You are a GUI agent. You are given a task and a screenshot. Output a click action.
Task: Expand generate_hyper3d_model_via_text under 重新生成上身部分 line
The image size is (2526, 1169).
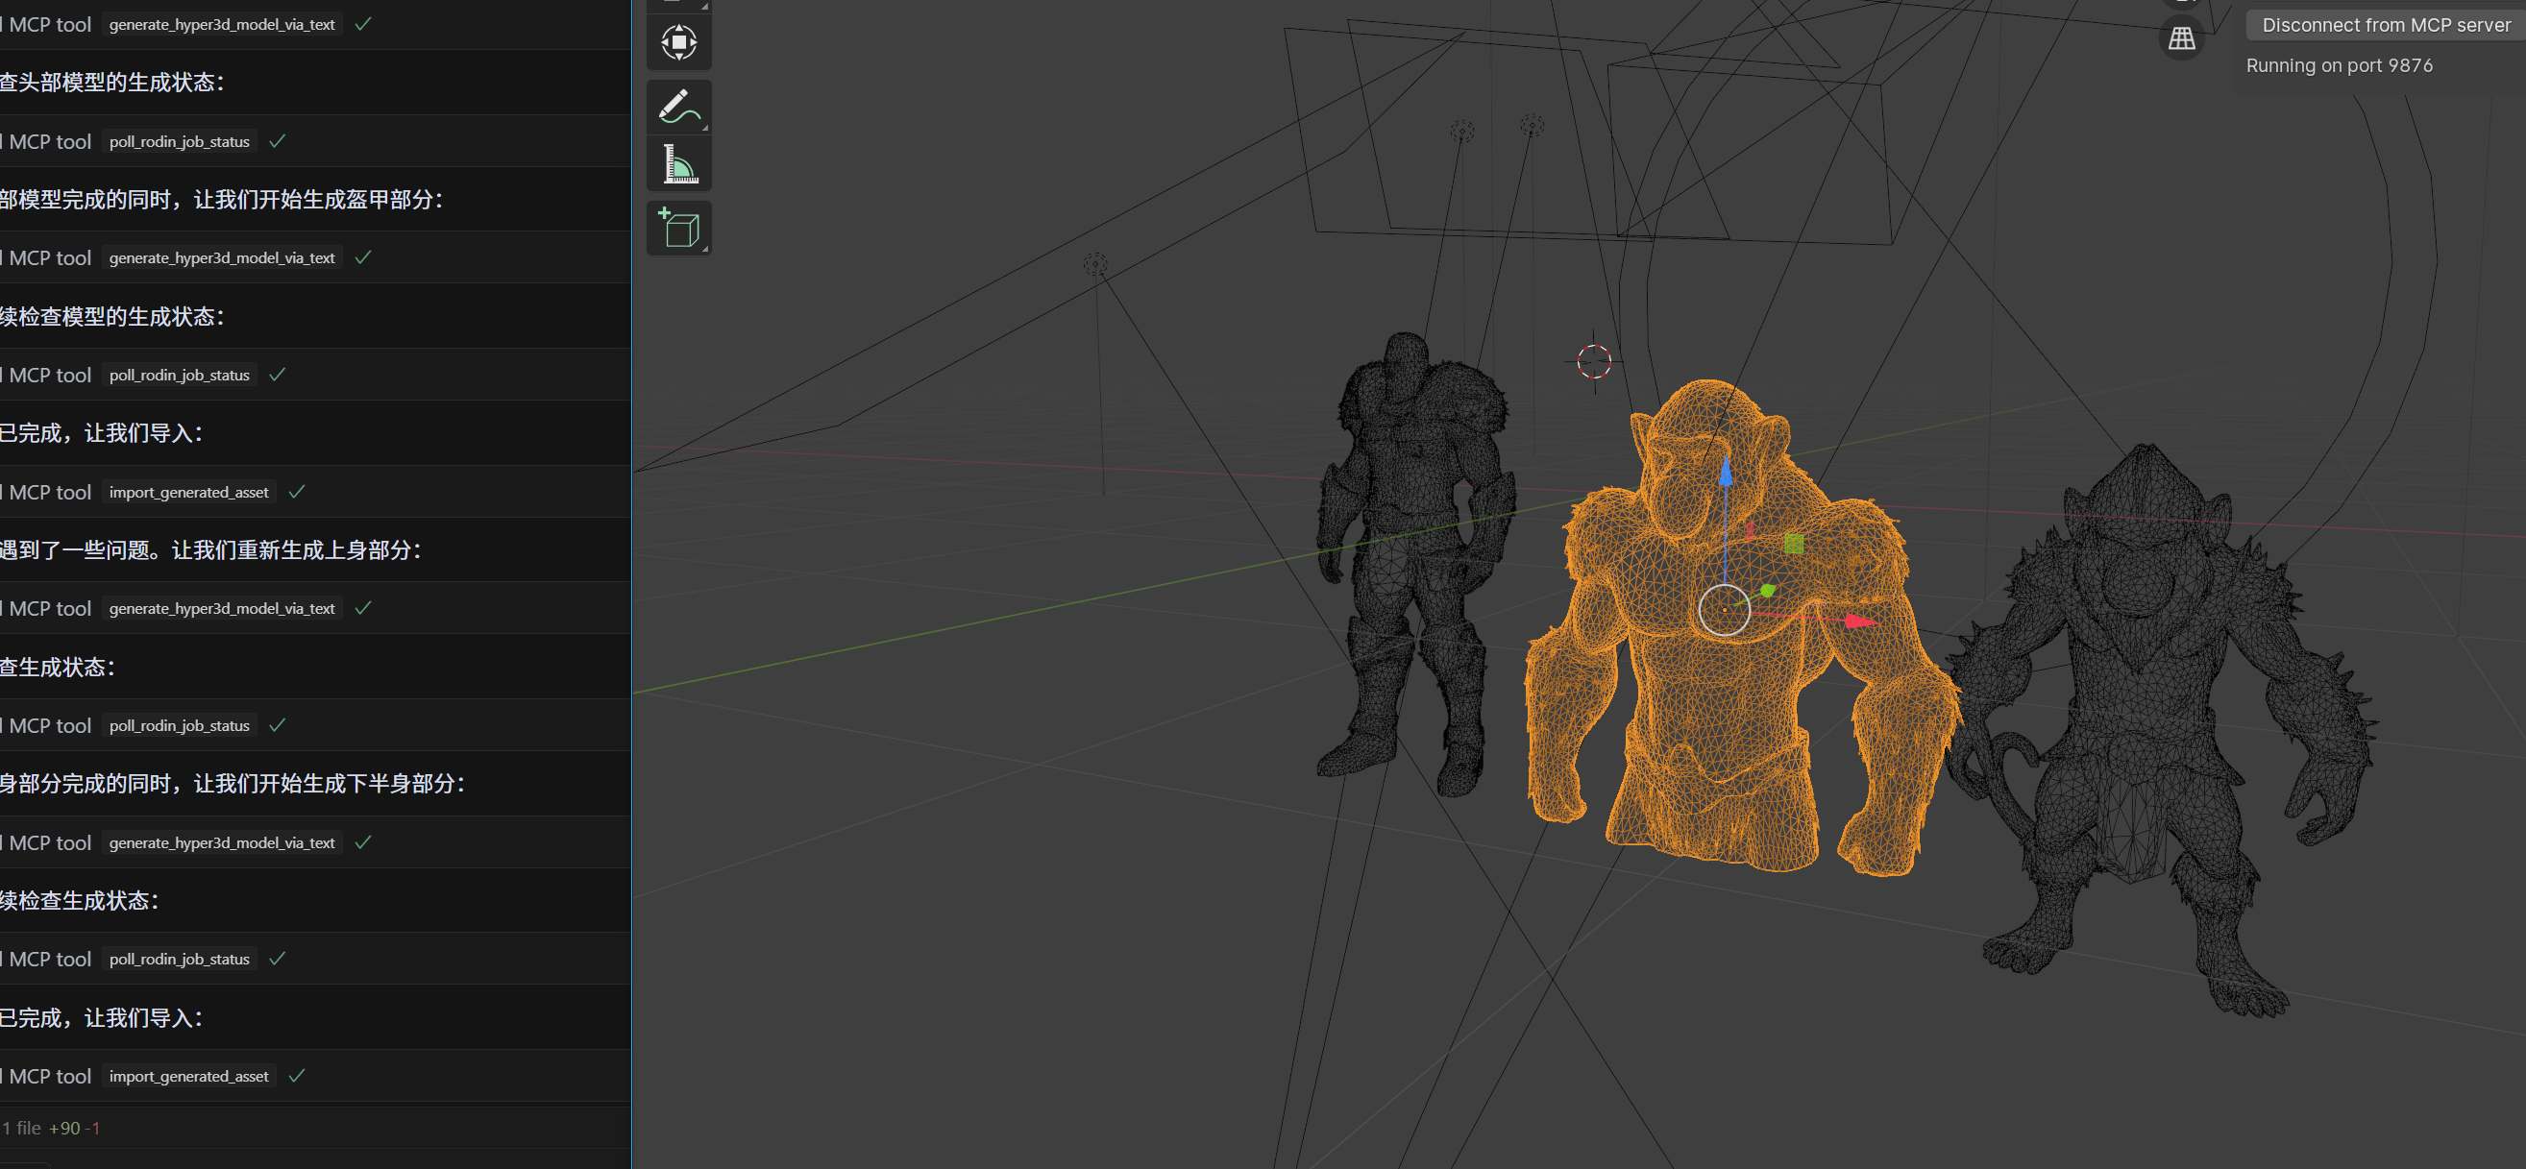[x=222, y=608]
